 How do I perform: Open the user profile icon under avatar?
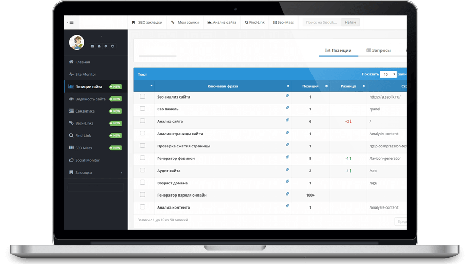(x=99, y=46)
